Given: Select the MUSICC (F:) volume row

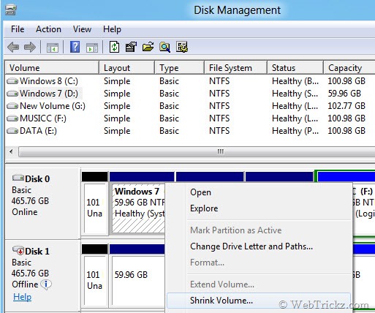Looking at the screenshot, I should click(x=190, y=118).
